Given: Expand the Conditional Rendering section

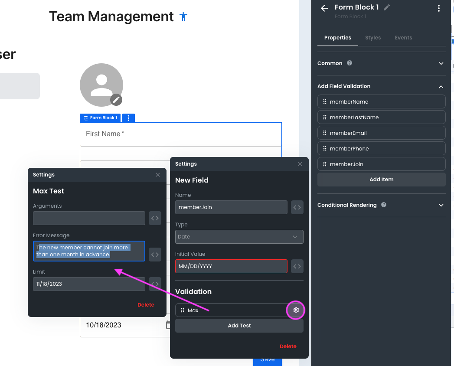Looking at the screenshot, I should pyautogui.click(x=441, y=205).
